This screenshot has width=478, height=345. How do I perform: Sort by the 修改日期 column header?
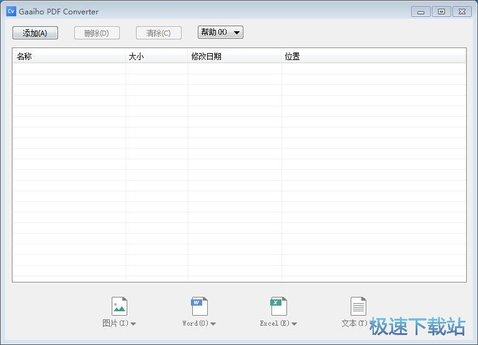[x=235, y=56]
